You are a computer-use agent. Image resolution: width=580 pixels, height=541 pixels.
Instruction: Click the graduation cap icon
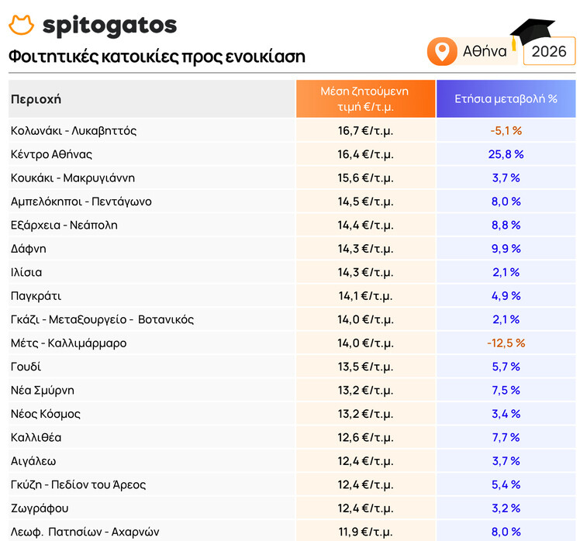(x=531, y=33)
